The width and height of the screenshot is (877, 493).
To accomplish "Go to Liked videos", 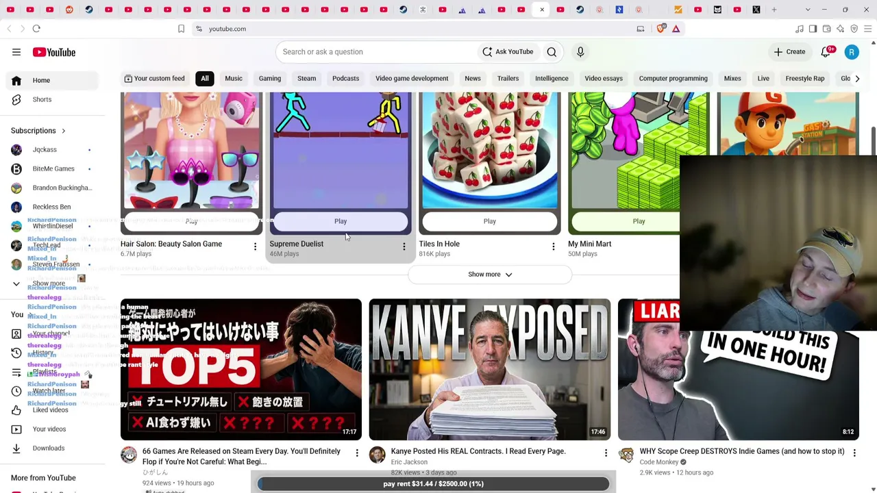I will point(53,410).
